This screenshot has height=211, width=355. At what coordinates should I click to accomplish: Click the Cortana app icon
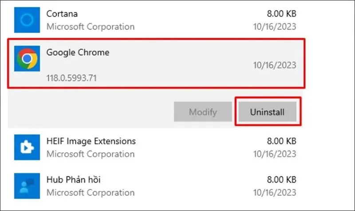[x=27, y=20]
